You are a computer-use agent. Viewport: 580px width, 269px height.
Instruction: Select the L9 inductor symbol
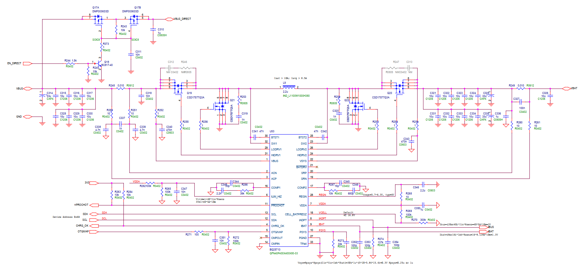tap(289, 88)
